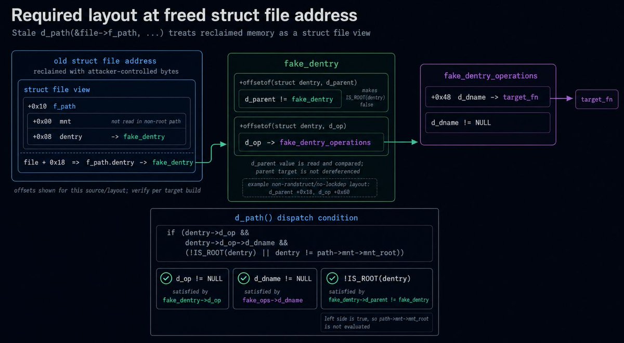Click 'left side is true' explanatory note
Image resolution: width=624 pixels, height=343 pixels.
coord(376,323)
